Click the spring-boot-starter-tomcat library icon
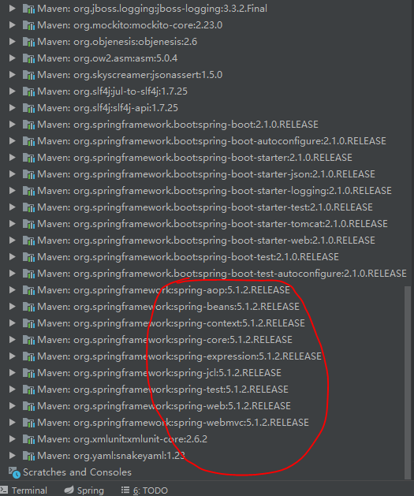The width and height of the screenshot is (414, 496). [x=28, y=224]
